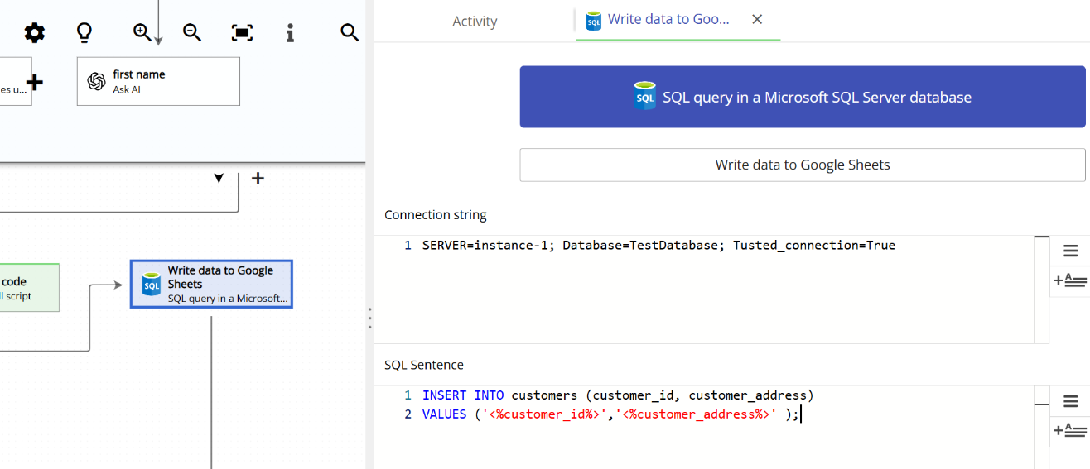Zoom out of the workflow canvas
This screenshot has height=469, width=1090.
(x=192, y=32)
